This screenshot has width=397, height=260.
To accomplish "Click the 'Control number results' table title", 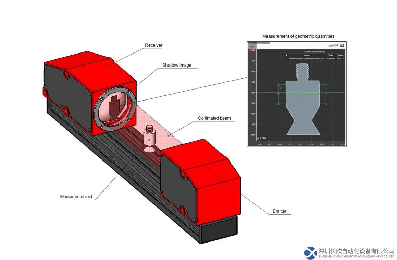I will pos(315,52).
